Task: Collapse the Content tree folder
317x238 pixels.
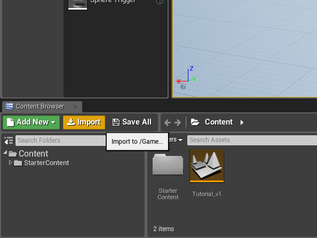Action: pyautogui.click(x=5, y=152)
